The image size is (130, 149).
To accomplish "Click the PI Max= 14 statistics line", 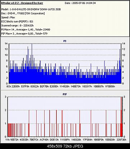I will 25,30.
